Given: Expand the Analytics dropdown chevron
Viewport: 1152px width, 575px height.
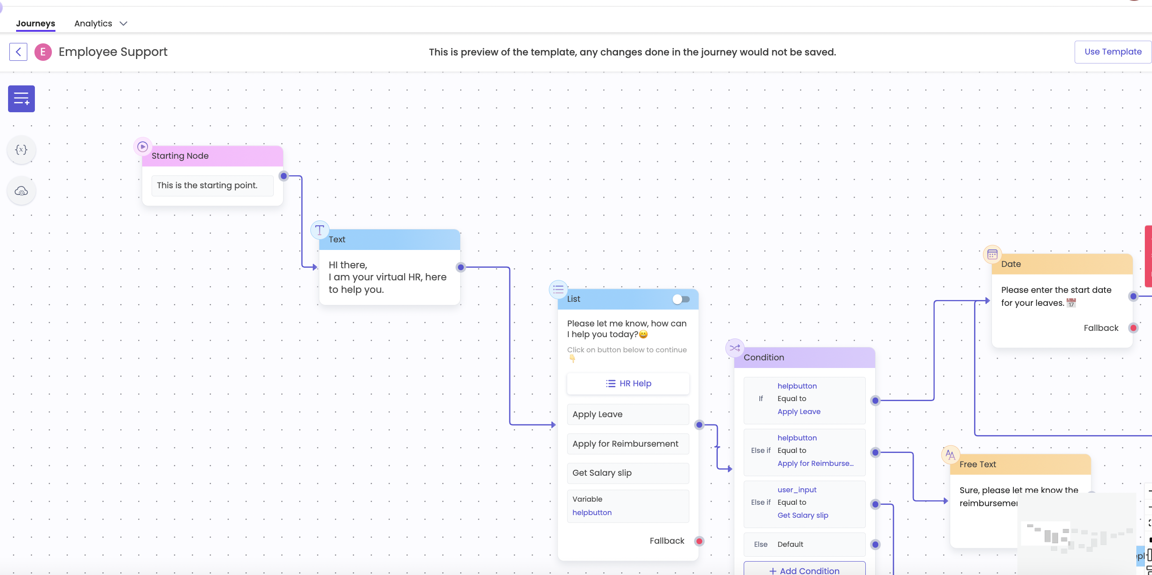Looking at the screenshot, I should pos(123,24).
